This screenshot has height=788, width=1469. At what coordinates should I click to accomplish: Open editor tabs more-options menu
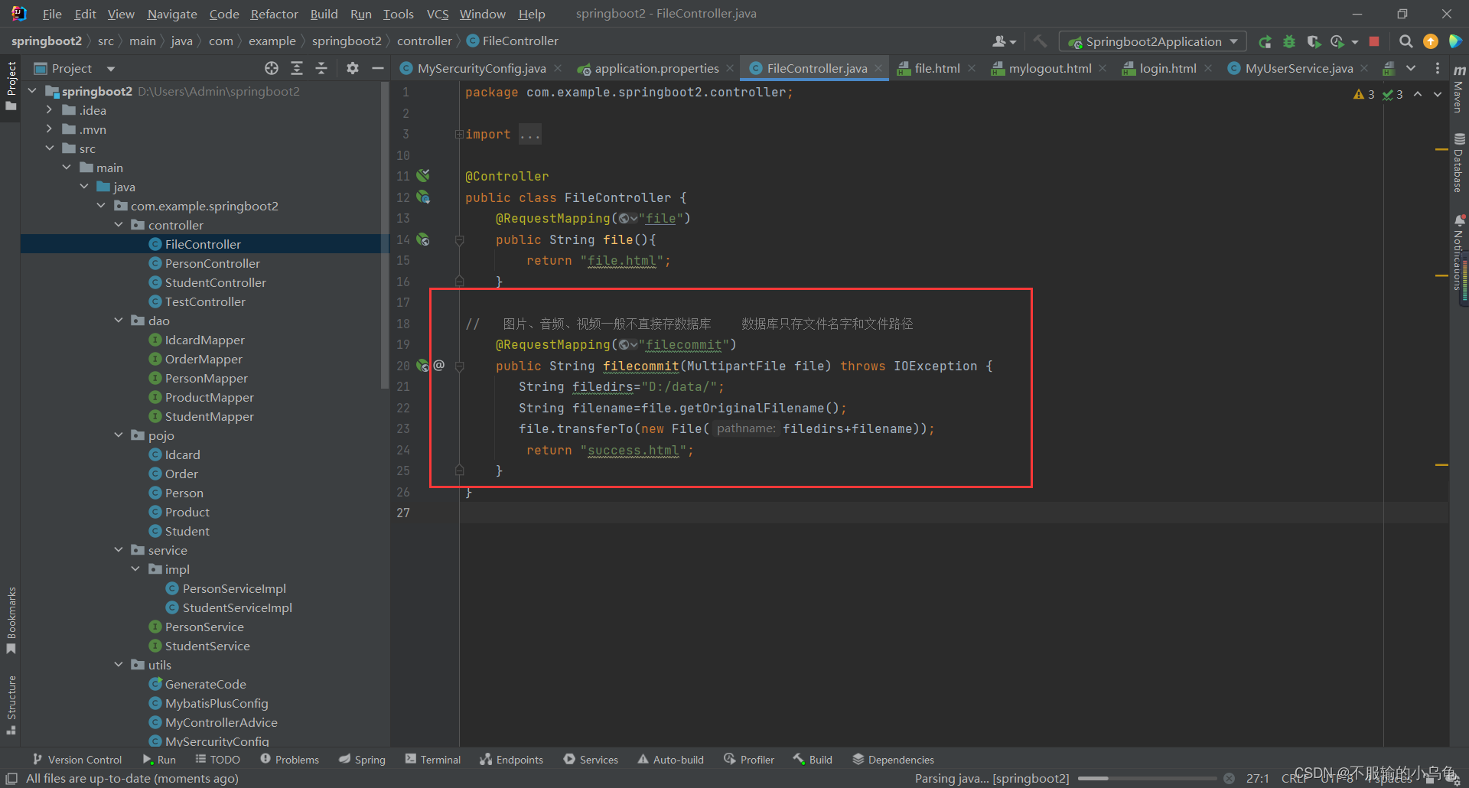(1437, 68)
